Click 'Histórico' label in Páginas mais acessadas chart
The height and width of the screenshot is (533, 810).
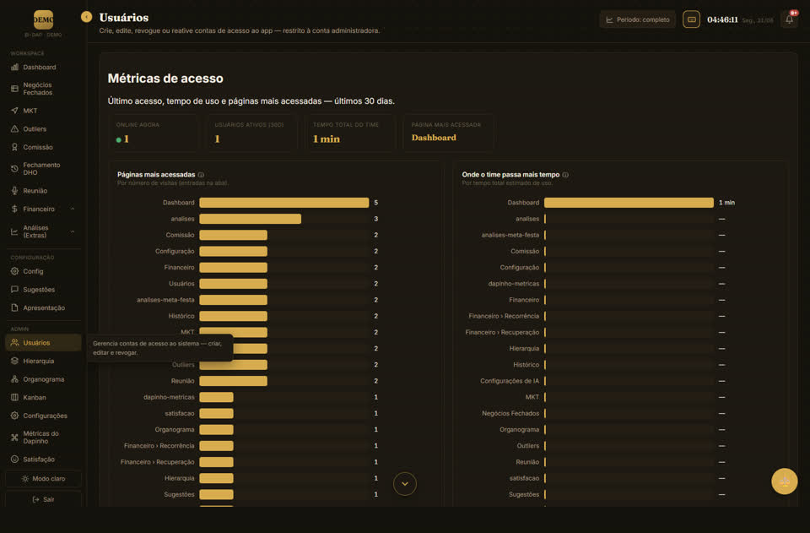[181, 316]
